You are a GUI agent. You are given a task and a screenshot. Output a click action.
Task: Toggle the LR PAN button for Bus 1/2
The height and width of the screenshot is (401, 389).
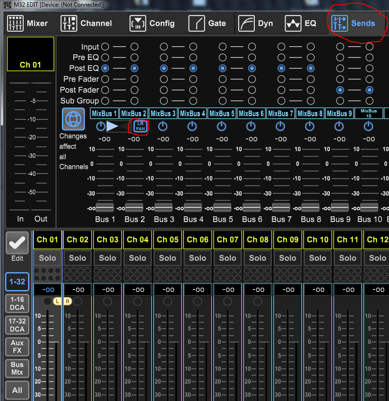pos(140,126)
